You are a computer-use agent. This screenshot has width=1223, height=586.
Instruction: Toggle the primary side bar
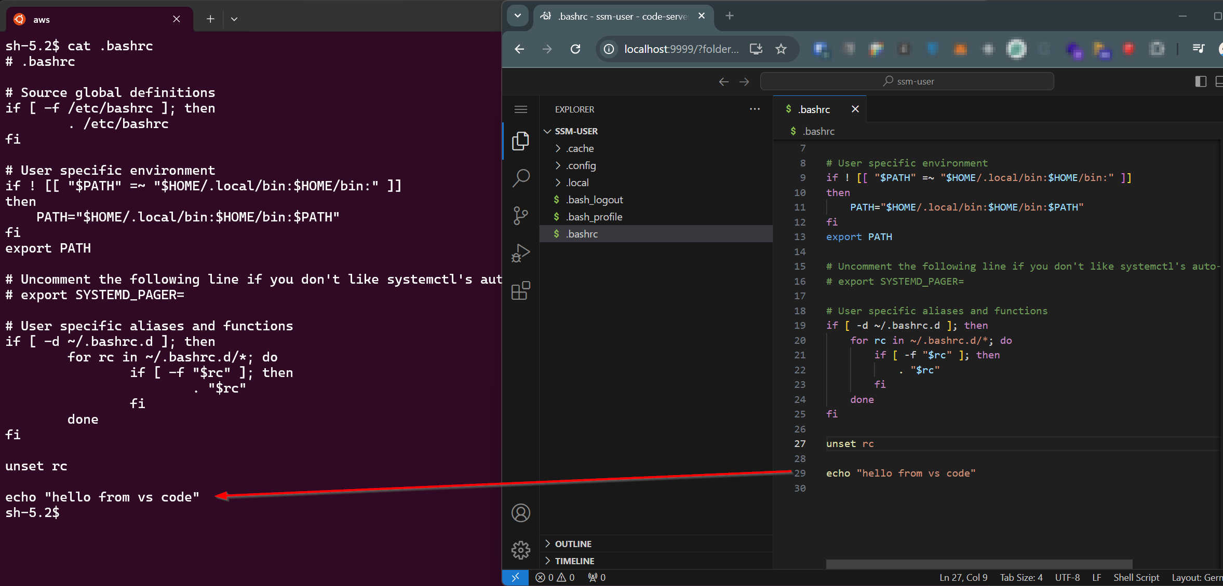click(1201, 81)
